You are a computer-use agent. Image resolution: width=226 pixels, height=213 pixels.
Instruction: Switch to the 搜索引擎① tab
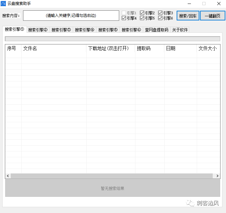[15, 30]
